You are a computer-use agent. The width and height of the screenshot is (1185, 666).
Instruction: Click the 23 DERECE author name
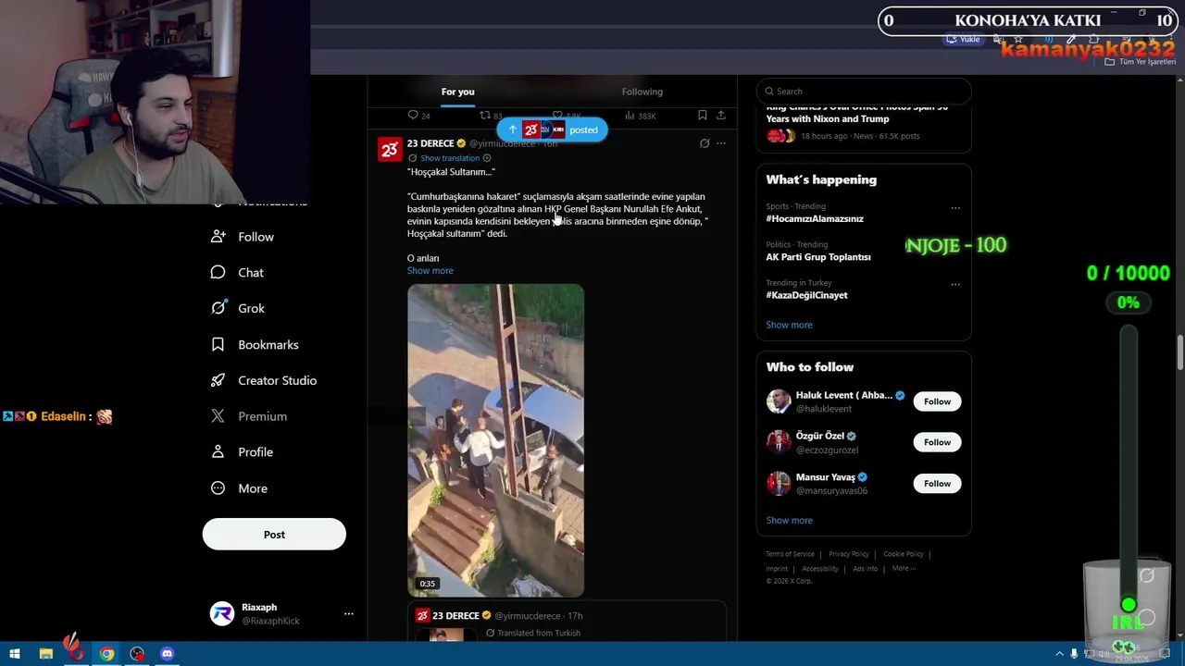[x=430, y=143]
